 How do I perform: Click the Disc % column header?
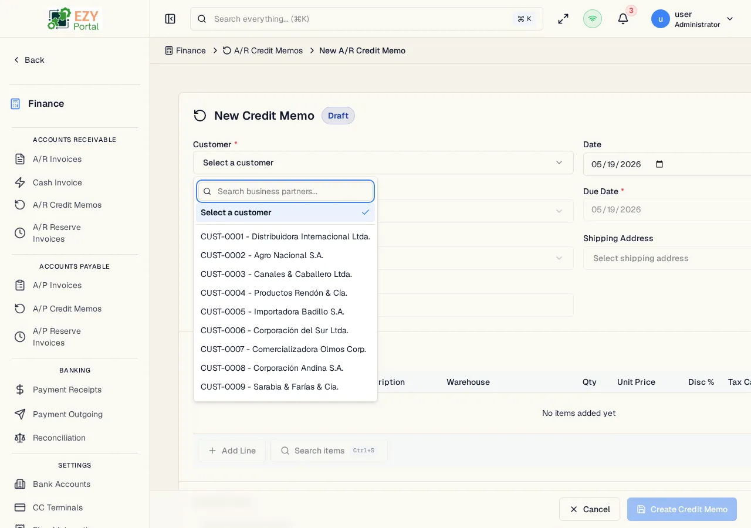(x=701, y=382)
